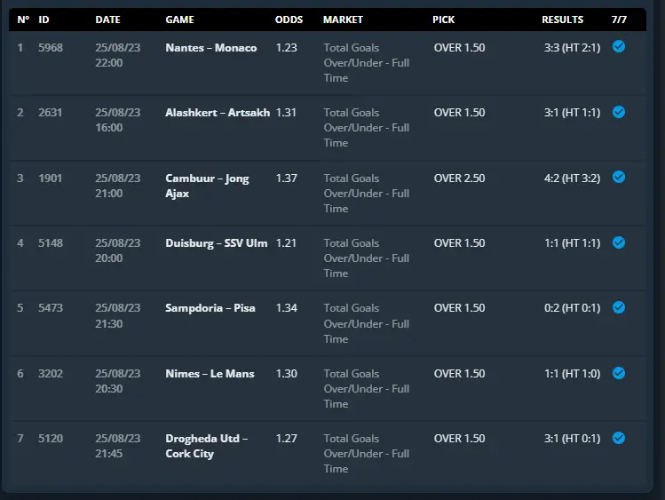
Task: Select the Drogheda Utd – Cork City match
Action: click(207, 446)
